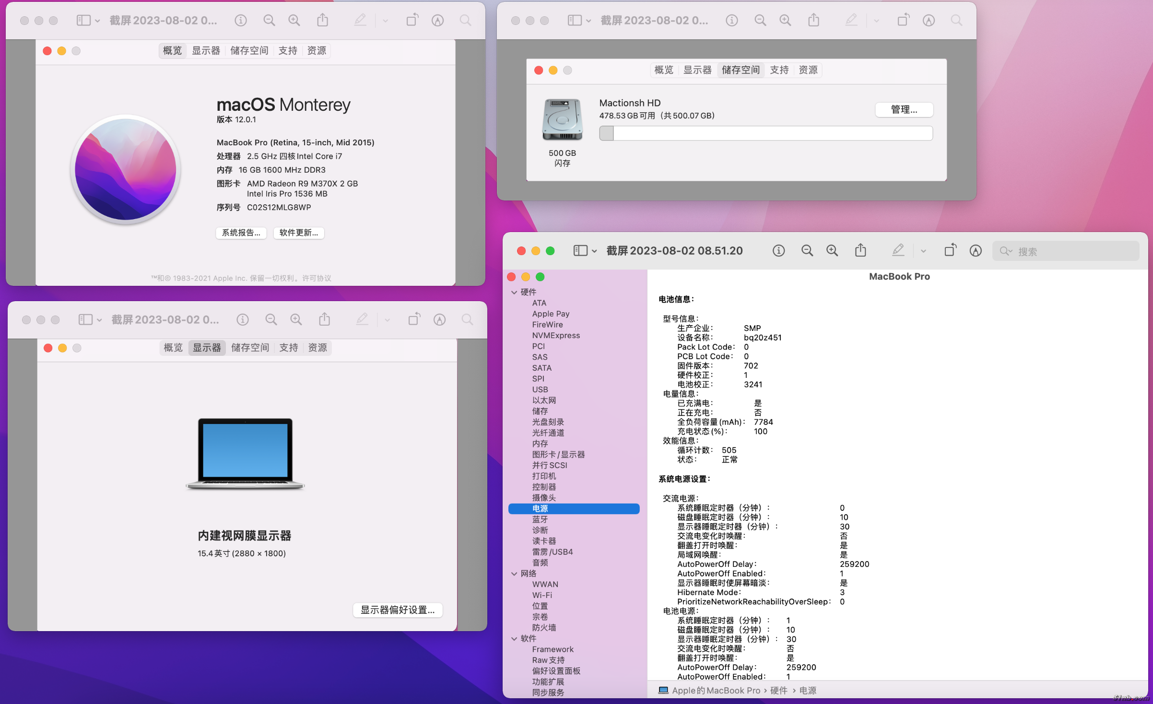Switch to the 储存空间 tab in the macOS Monterey window
This screenshot has width=1153, height=704.
click(249, 50)
